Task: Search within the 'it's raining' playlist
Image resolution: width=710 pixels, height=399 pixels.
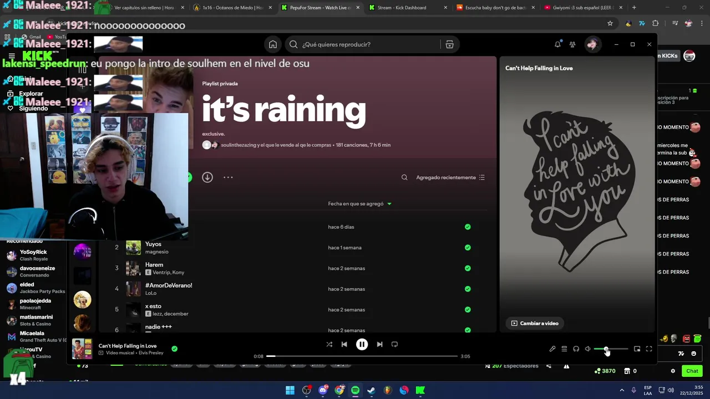Action: tap(404, 177)
